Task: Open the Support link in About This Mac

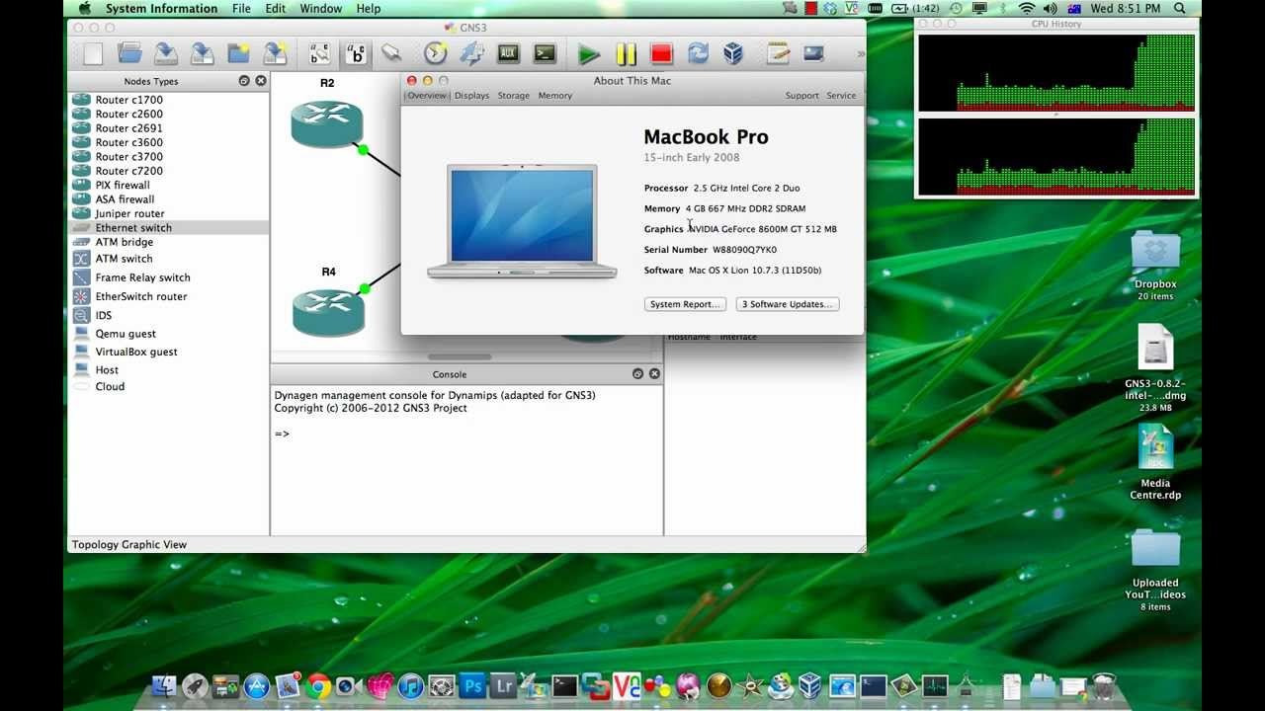Action: coord(801,96)
